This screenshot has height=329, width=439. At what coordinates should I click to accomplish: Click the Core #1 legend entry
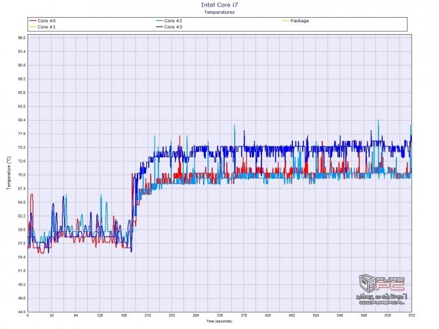tap(43, 27)
